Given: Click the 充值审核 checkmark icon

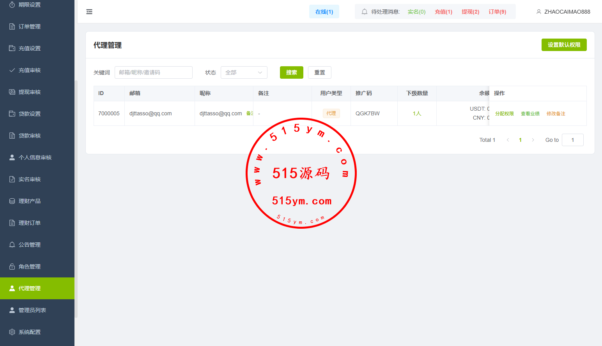Looking at the screenshot, I should pos(12,70).
